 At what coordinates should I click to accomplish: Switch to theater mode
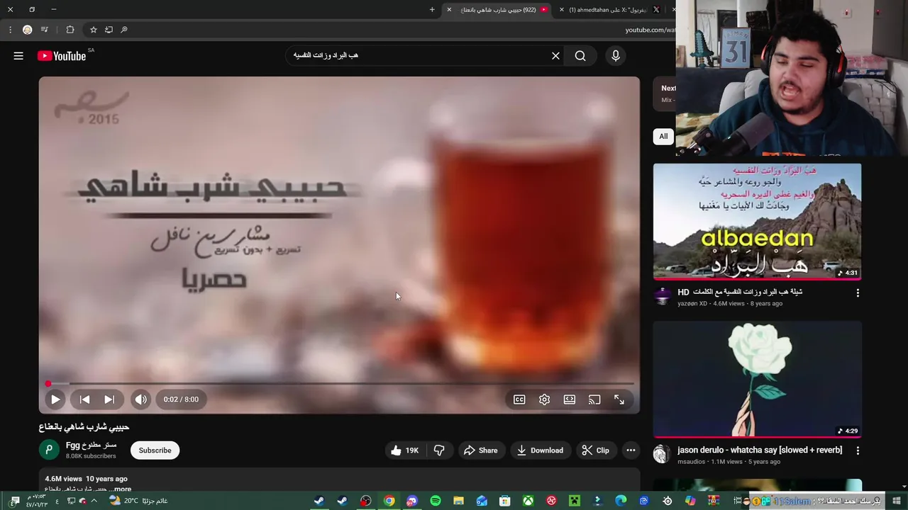coord(569,399)
